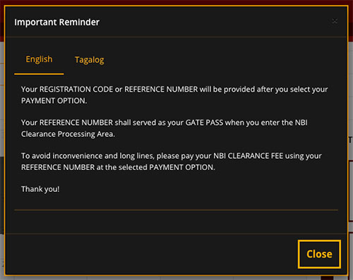
Task: Click the empty footer area left of Close
Action: pos(150,254)
